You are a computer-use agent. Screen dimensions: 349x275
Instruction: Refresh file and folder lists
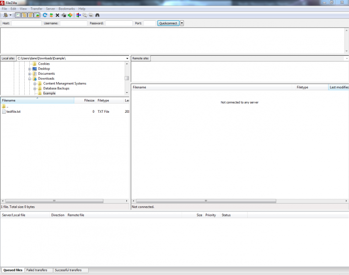[45, 15]
